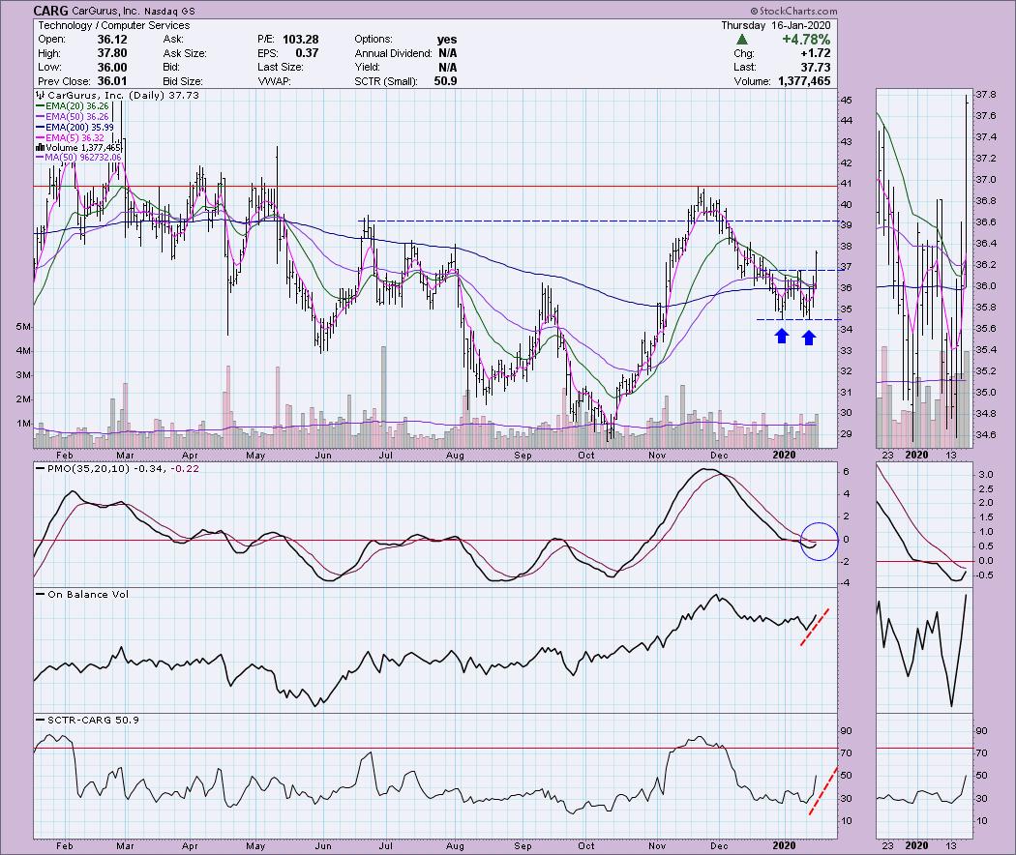Click the 34.6 label on the zoom panel axis
Screen dimensions: 1016x855
[986, 434]
